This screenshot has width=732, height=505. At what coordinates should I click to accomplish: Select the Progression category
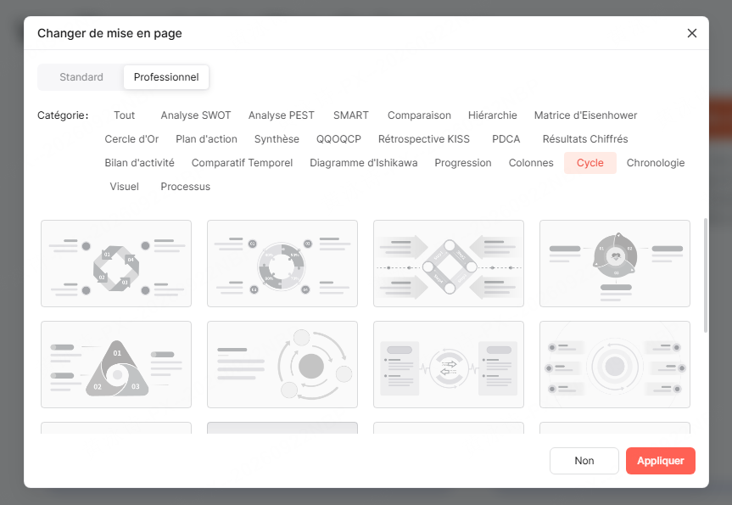[x=463, y=163]
